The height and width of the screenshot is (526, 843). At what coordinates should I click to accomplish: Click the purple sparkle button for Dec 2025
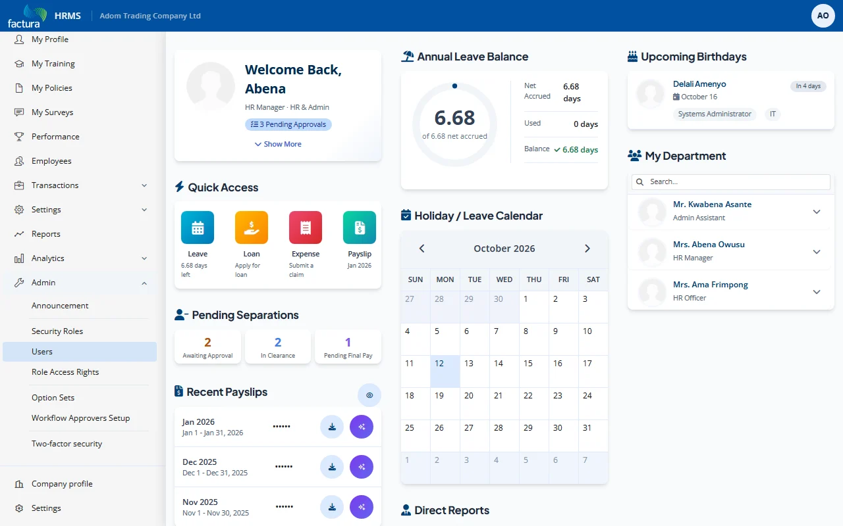(362, 467)
